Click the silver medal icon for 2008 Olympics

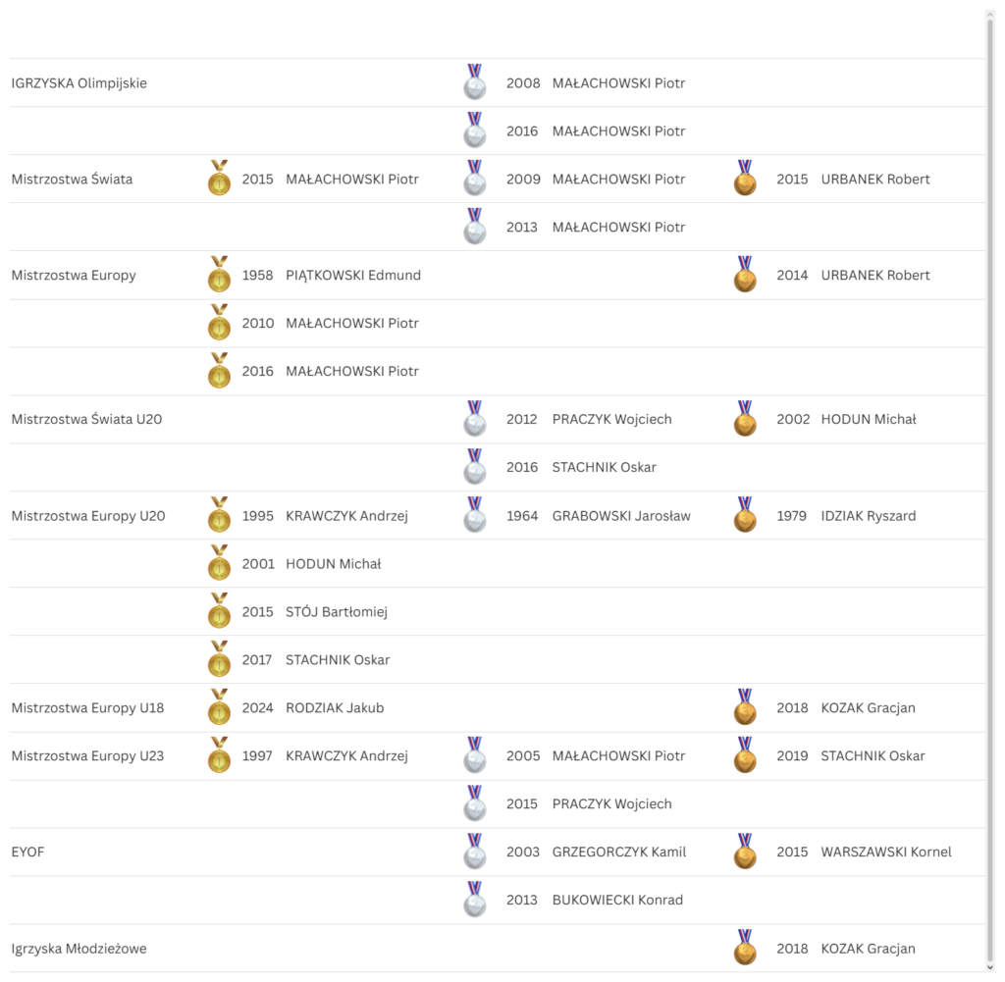[475, 82]
